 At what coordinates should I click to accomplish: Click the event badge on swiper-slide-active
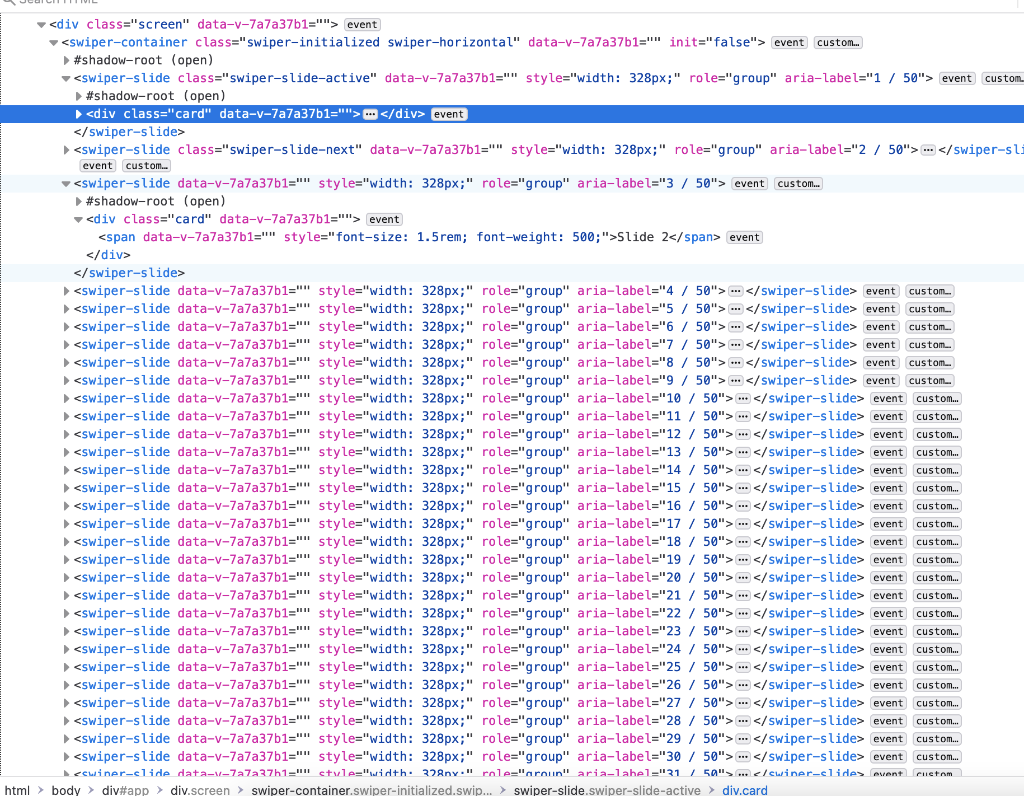[x=957, y=78]
